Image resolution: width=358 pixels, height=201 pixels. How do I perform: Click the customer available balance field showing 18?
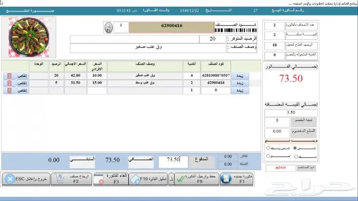pyautogui.click(x=275, y=45)
